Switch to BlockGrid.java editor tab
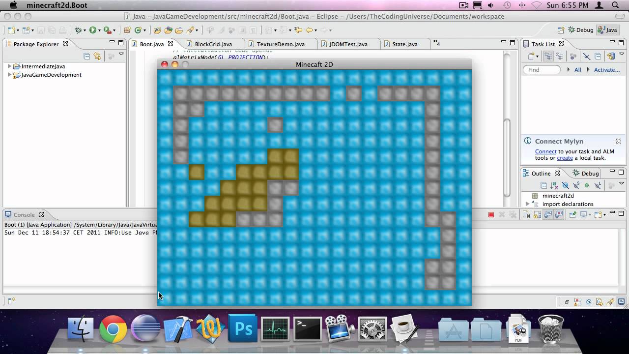 [x=213, y=44]
